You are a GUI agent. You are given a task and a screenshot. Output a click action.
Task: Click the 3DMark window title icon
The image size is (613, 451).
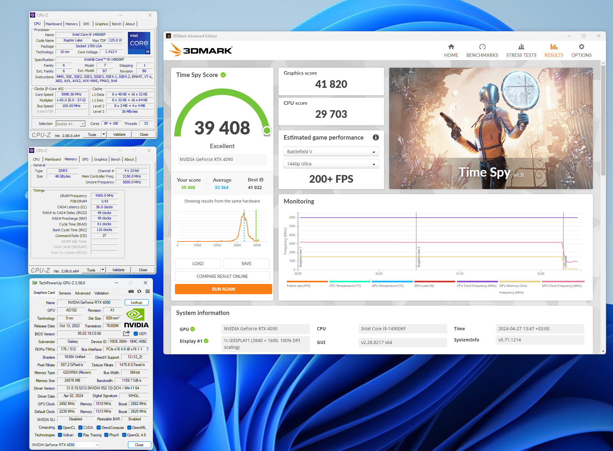click(169, 36)
